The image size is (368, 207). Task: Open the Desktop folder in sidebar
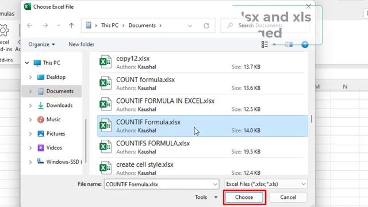[x=56, y=77]
